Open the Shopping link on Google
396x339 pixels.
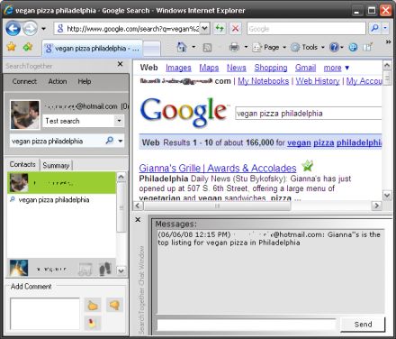[271, 68]
